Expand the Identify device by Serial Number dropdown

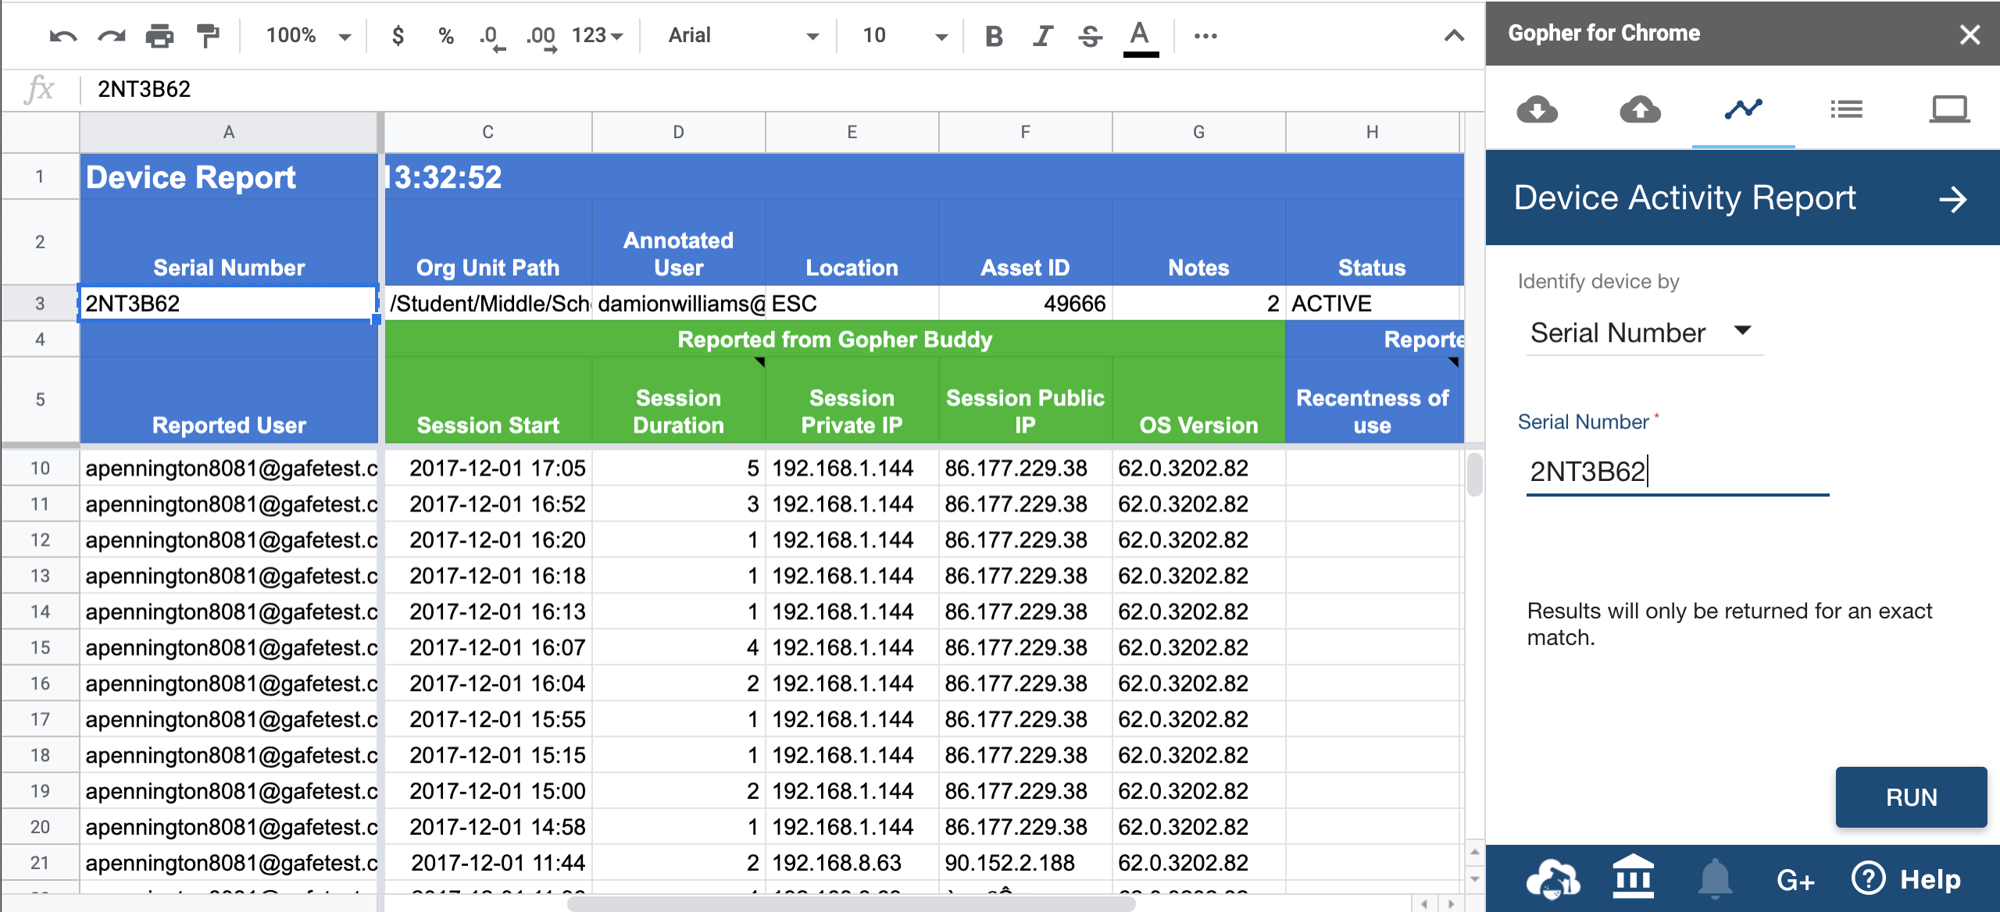pyautogui.click(x=1643, y=333)
